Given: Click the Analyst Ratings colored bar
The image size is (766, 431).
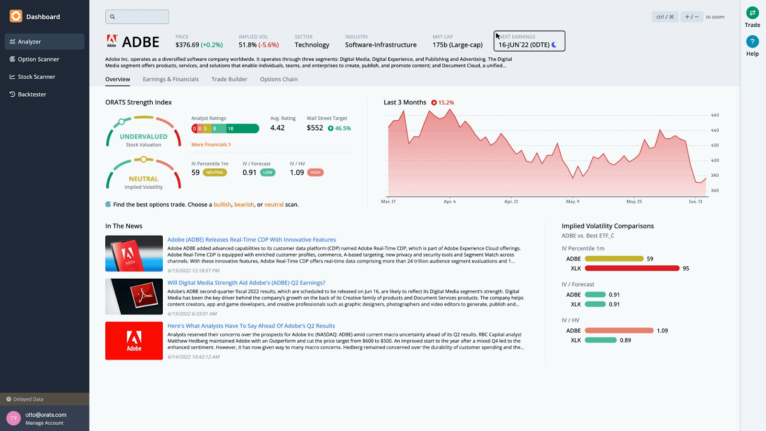Looking at the screenshot, I should (x=225, y=128).
